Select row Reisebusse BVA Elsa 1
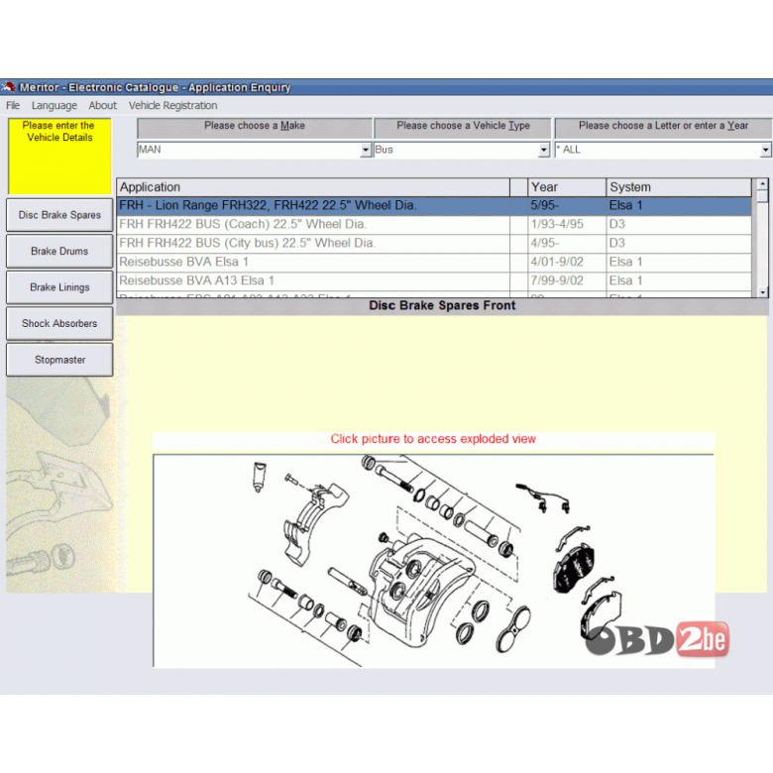The width and height of the screenshot is (773, 773). pos(434,262)
